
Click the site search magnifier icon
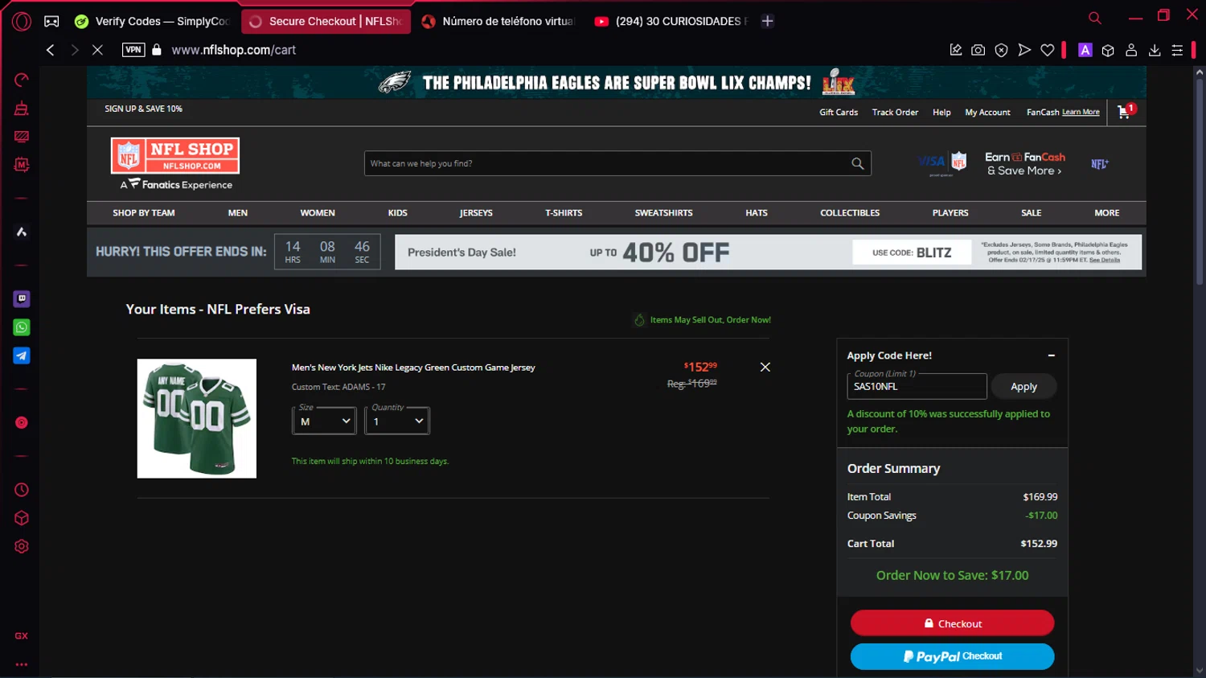click(858, 163)
